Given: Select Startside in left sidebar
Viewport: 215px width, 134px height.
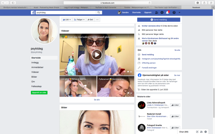Looking at the screenshot, I should 44,58.
